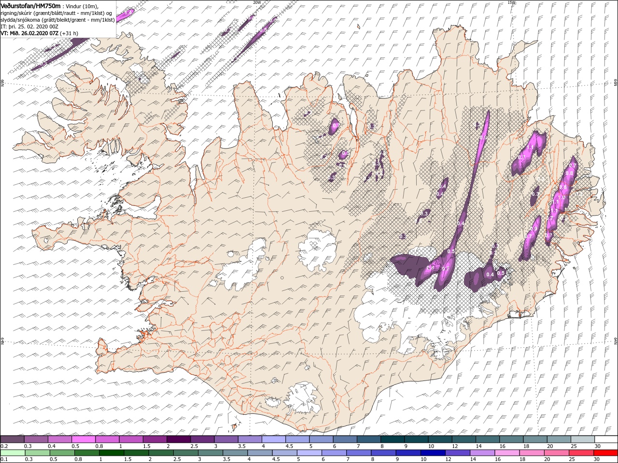Click the forecast offset '(+31 h)'

coord(69,33)
